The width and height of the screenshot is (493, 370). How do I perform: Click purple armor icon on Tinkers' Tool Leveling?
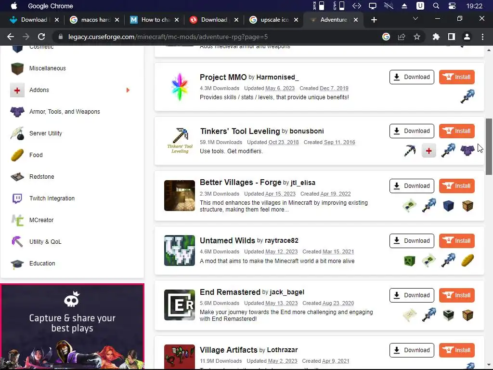467,150
